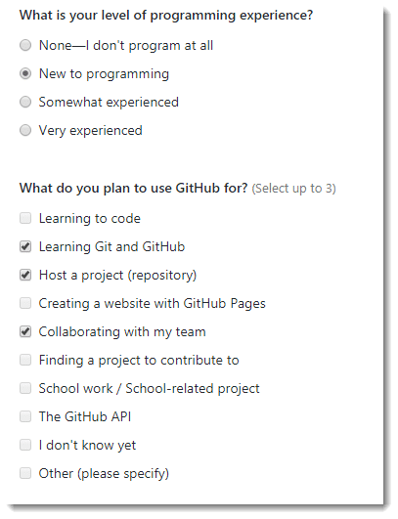This screenshot has width=398, height=519.
Task: Choose the "New to programming" radio option
Action: click(x=25, y=73)
